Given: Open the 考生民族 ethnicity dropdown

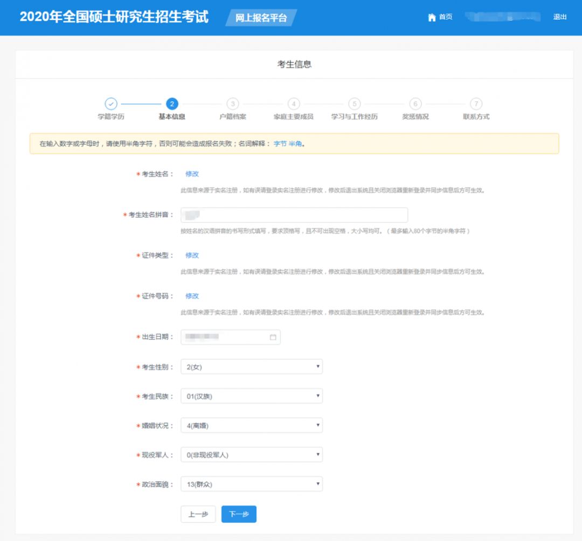Looking at the screenshot, I should [x=251, y=396].
